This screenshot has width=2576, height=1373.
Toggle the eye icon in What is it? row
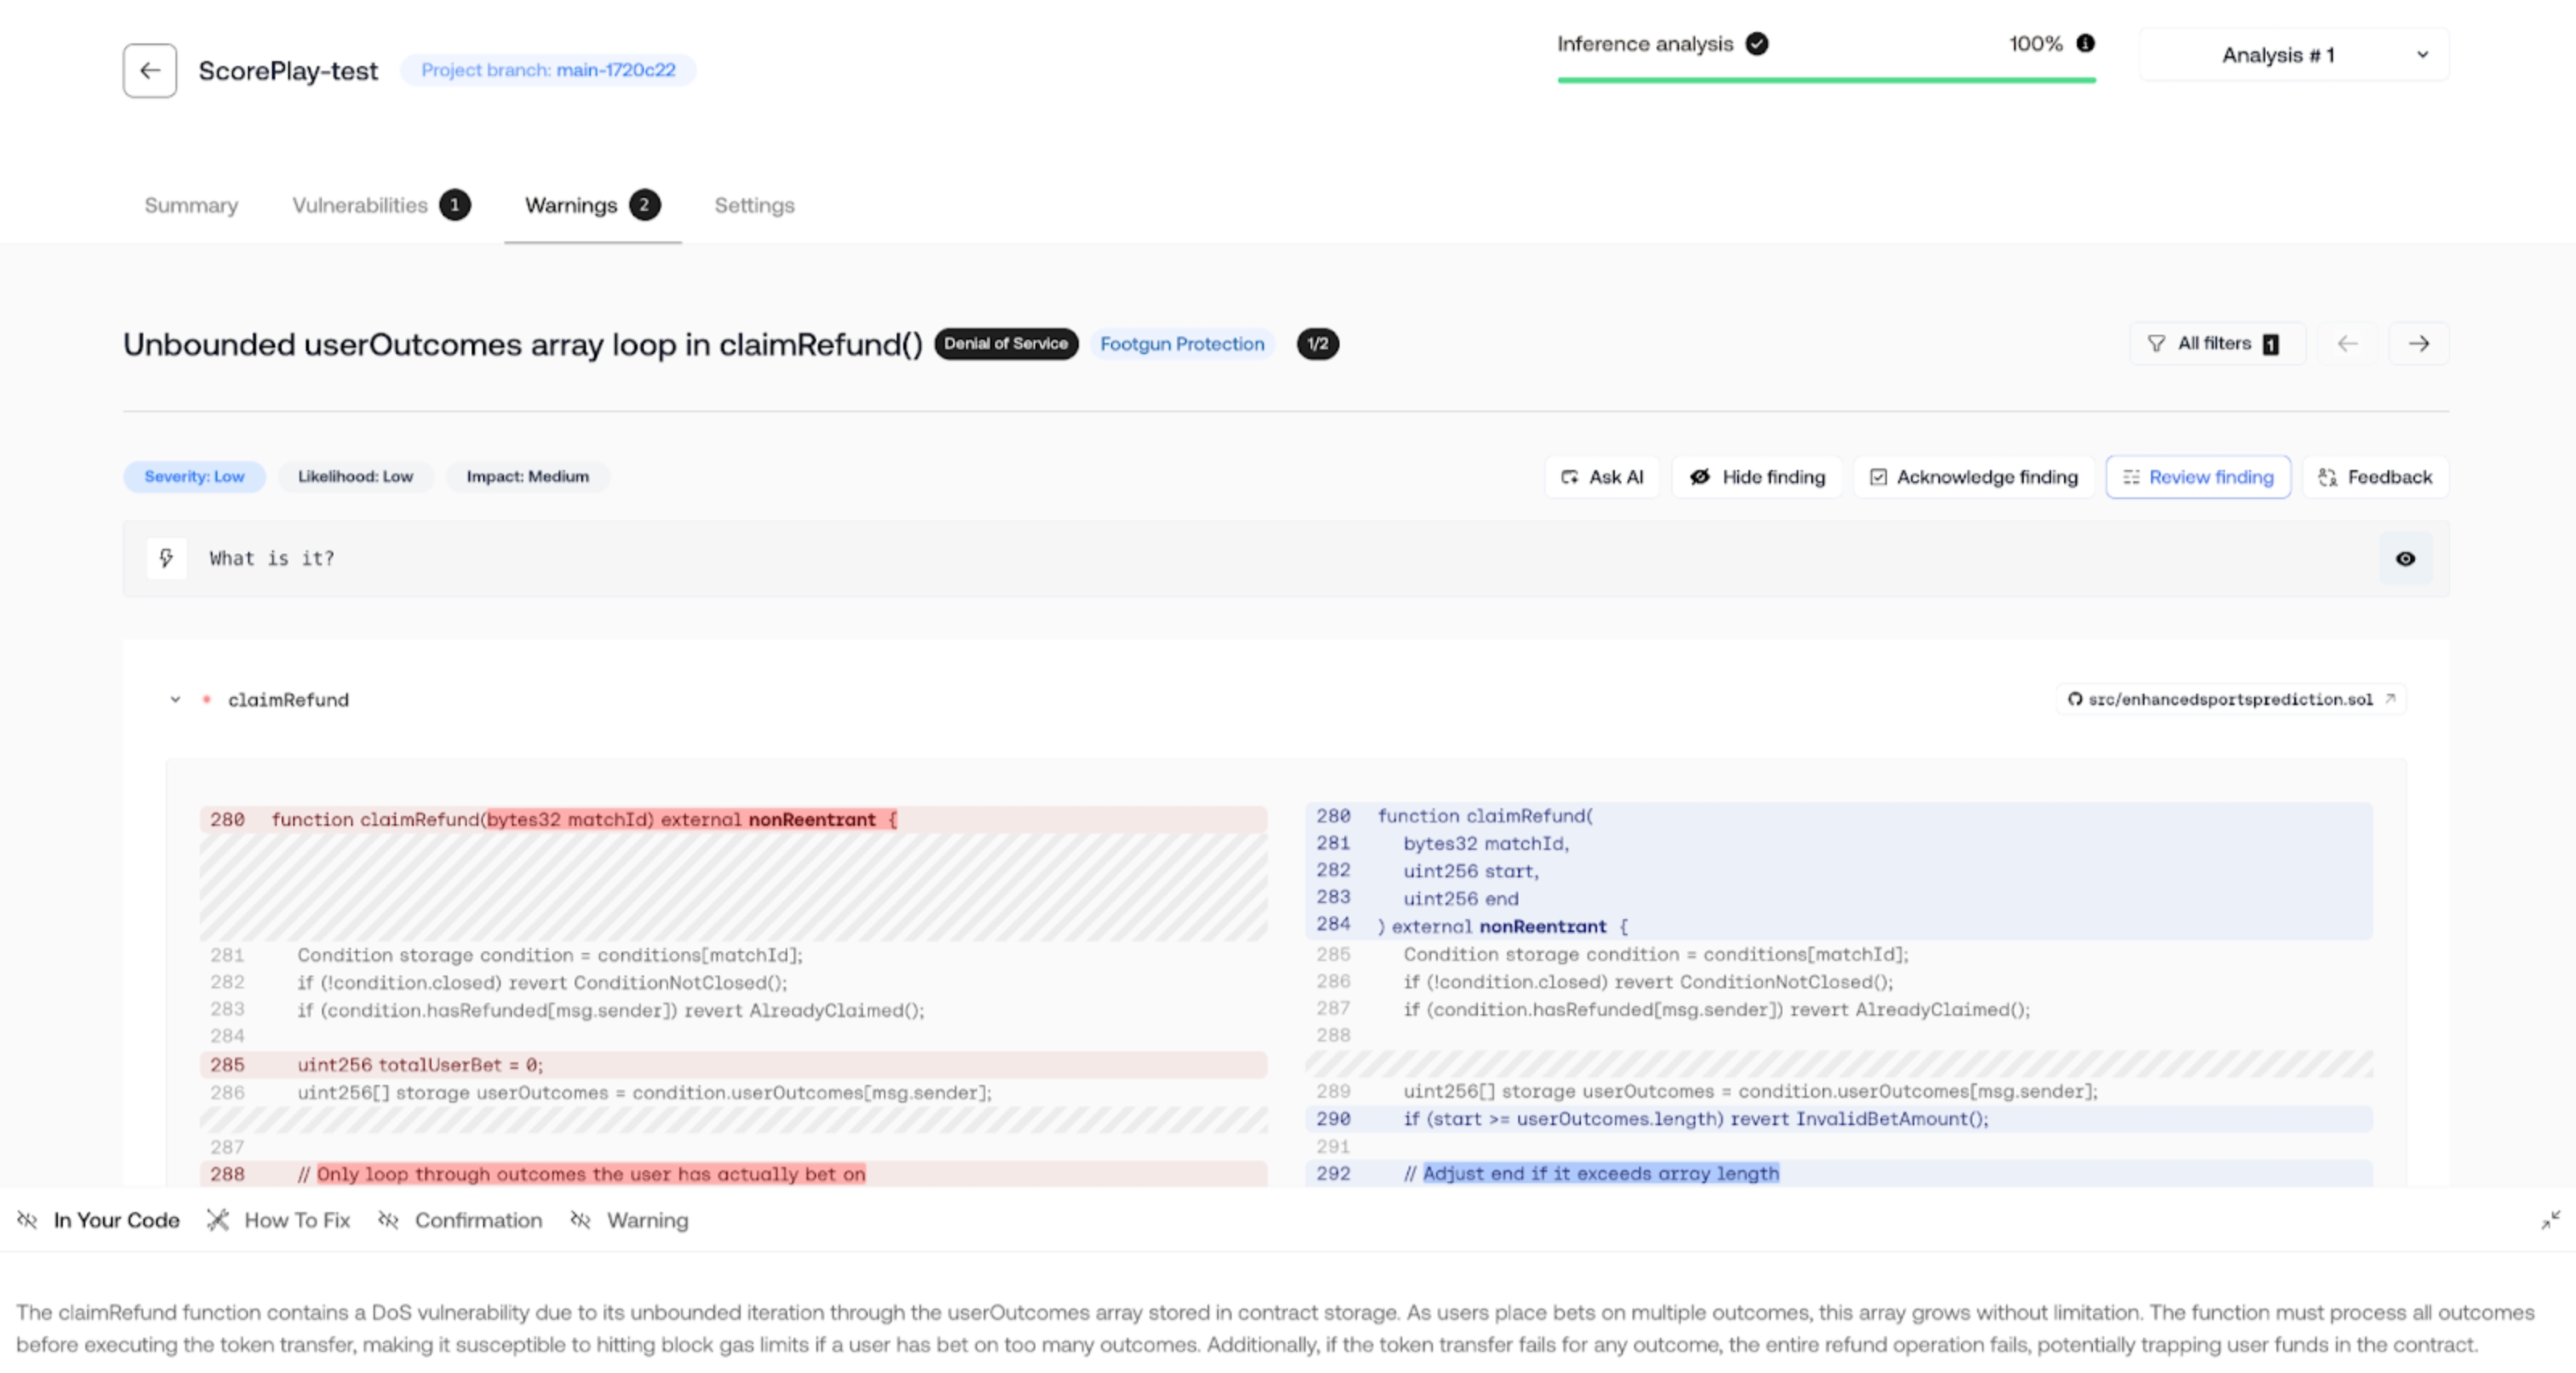(2405, 558)
